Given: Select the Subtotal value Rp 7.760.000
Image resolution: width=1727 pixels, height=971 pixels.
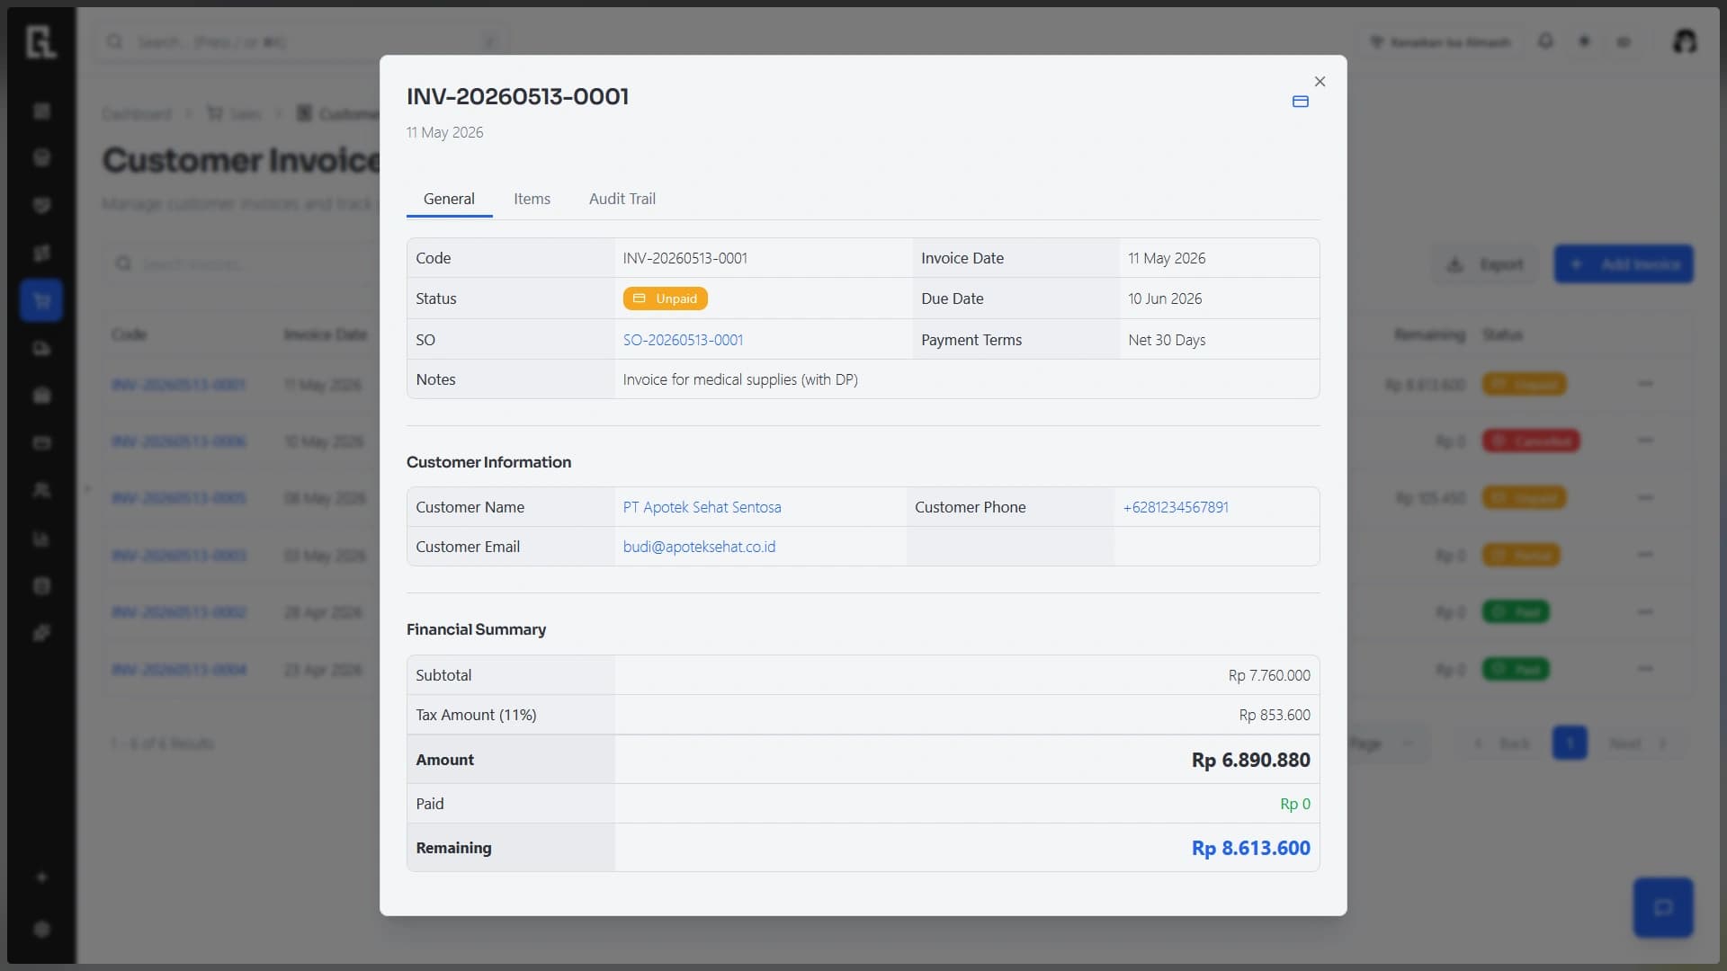Looking at the screenshot, I should (x=1269, y=675).
